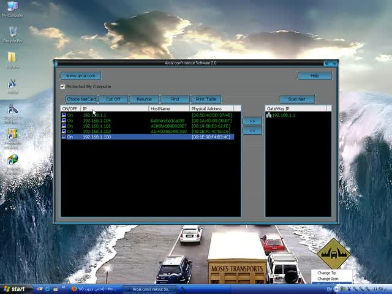Viewport: 392px width, 294px height.
Task: Click the Internet Explorer quick launch icon
Action: [47, 289]
